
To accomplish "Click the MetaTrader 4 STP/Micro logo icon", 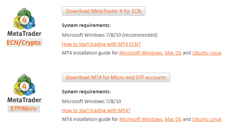I will 24,85.
